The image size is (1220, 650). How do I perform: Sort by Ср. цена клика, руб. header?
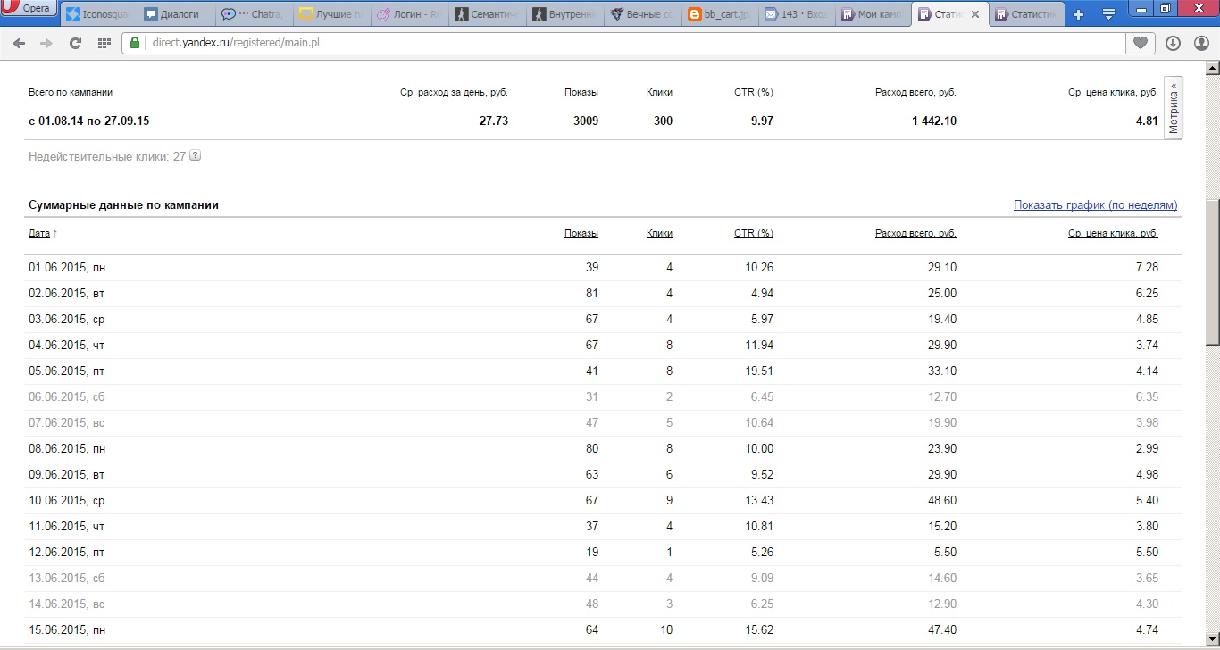tap(1113, 234)
